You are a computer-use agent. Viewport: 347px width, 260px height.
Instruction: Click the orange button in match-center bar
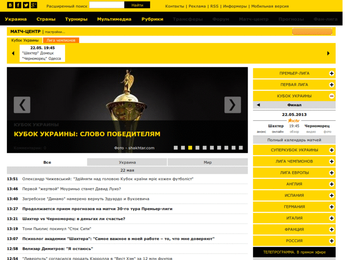click(x=312, y=31)
